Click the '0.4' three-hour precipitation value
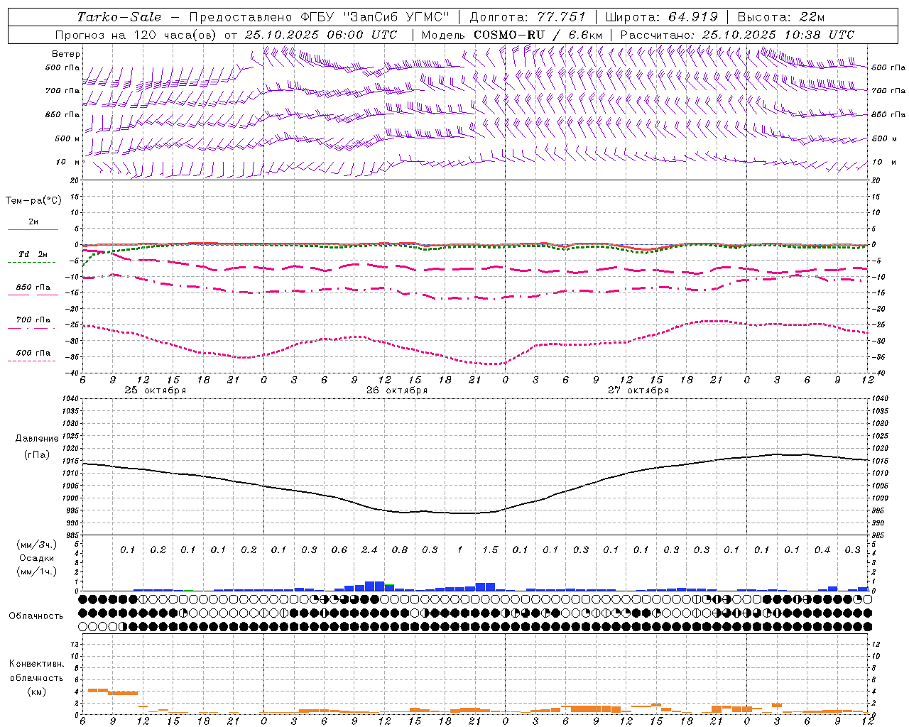 [x=822, y=550]
